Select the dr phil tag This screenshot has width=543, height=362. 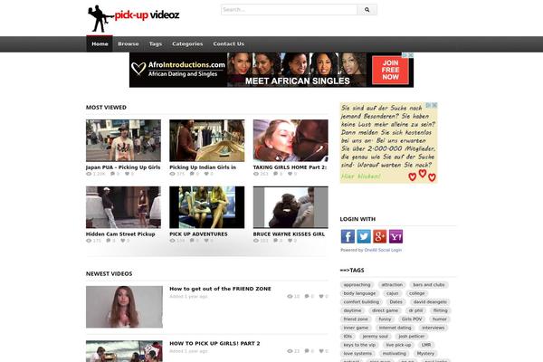coord(415,310)
